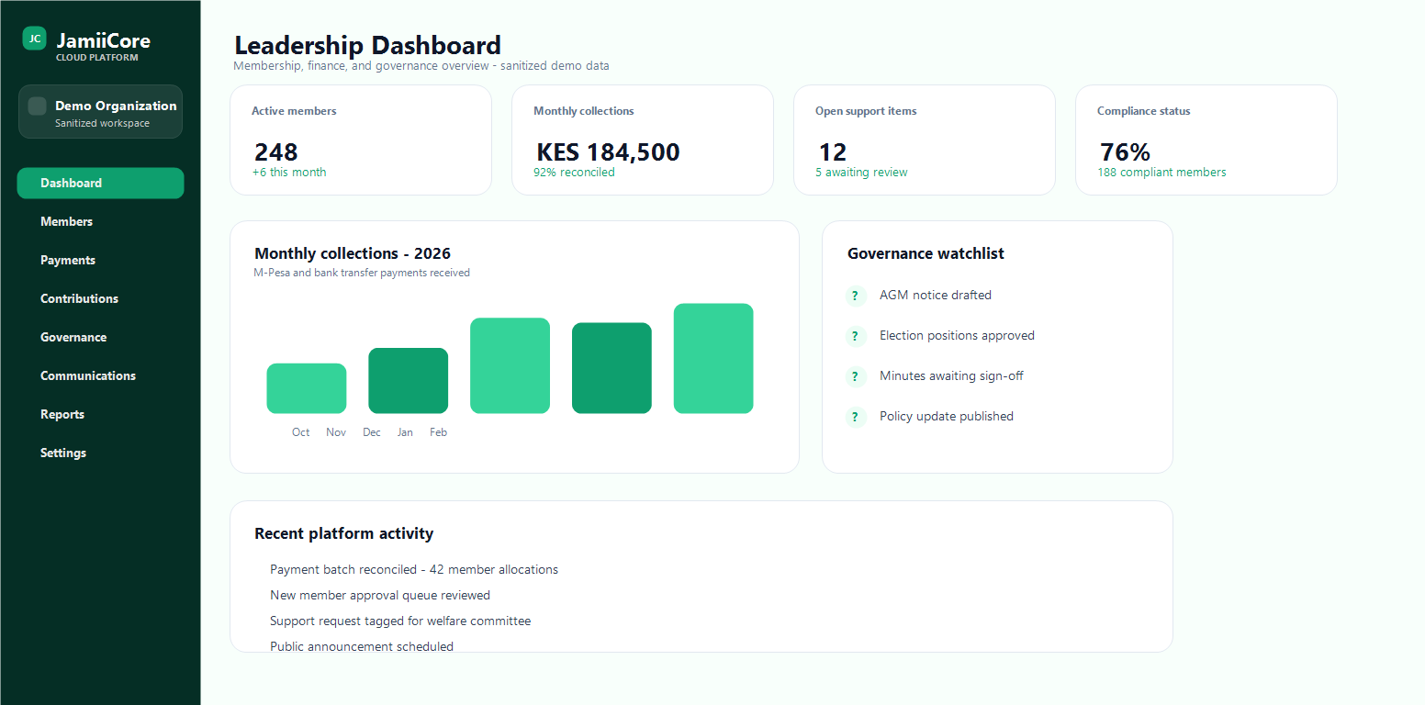Click the 76% compliance status card
1425x705 pixels.
1206,140
